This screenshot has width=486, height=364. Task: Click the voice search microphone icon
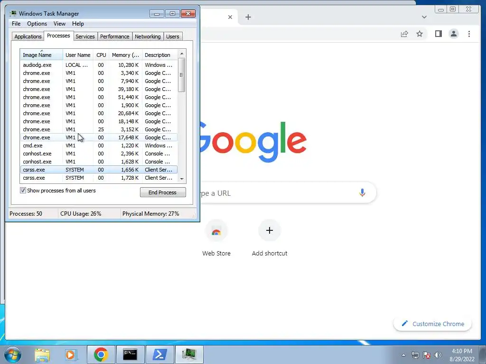coord(362,193)
